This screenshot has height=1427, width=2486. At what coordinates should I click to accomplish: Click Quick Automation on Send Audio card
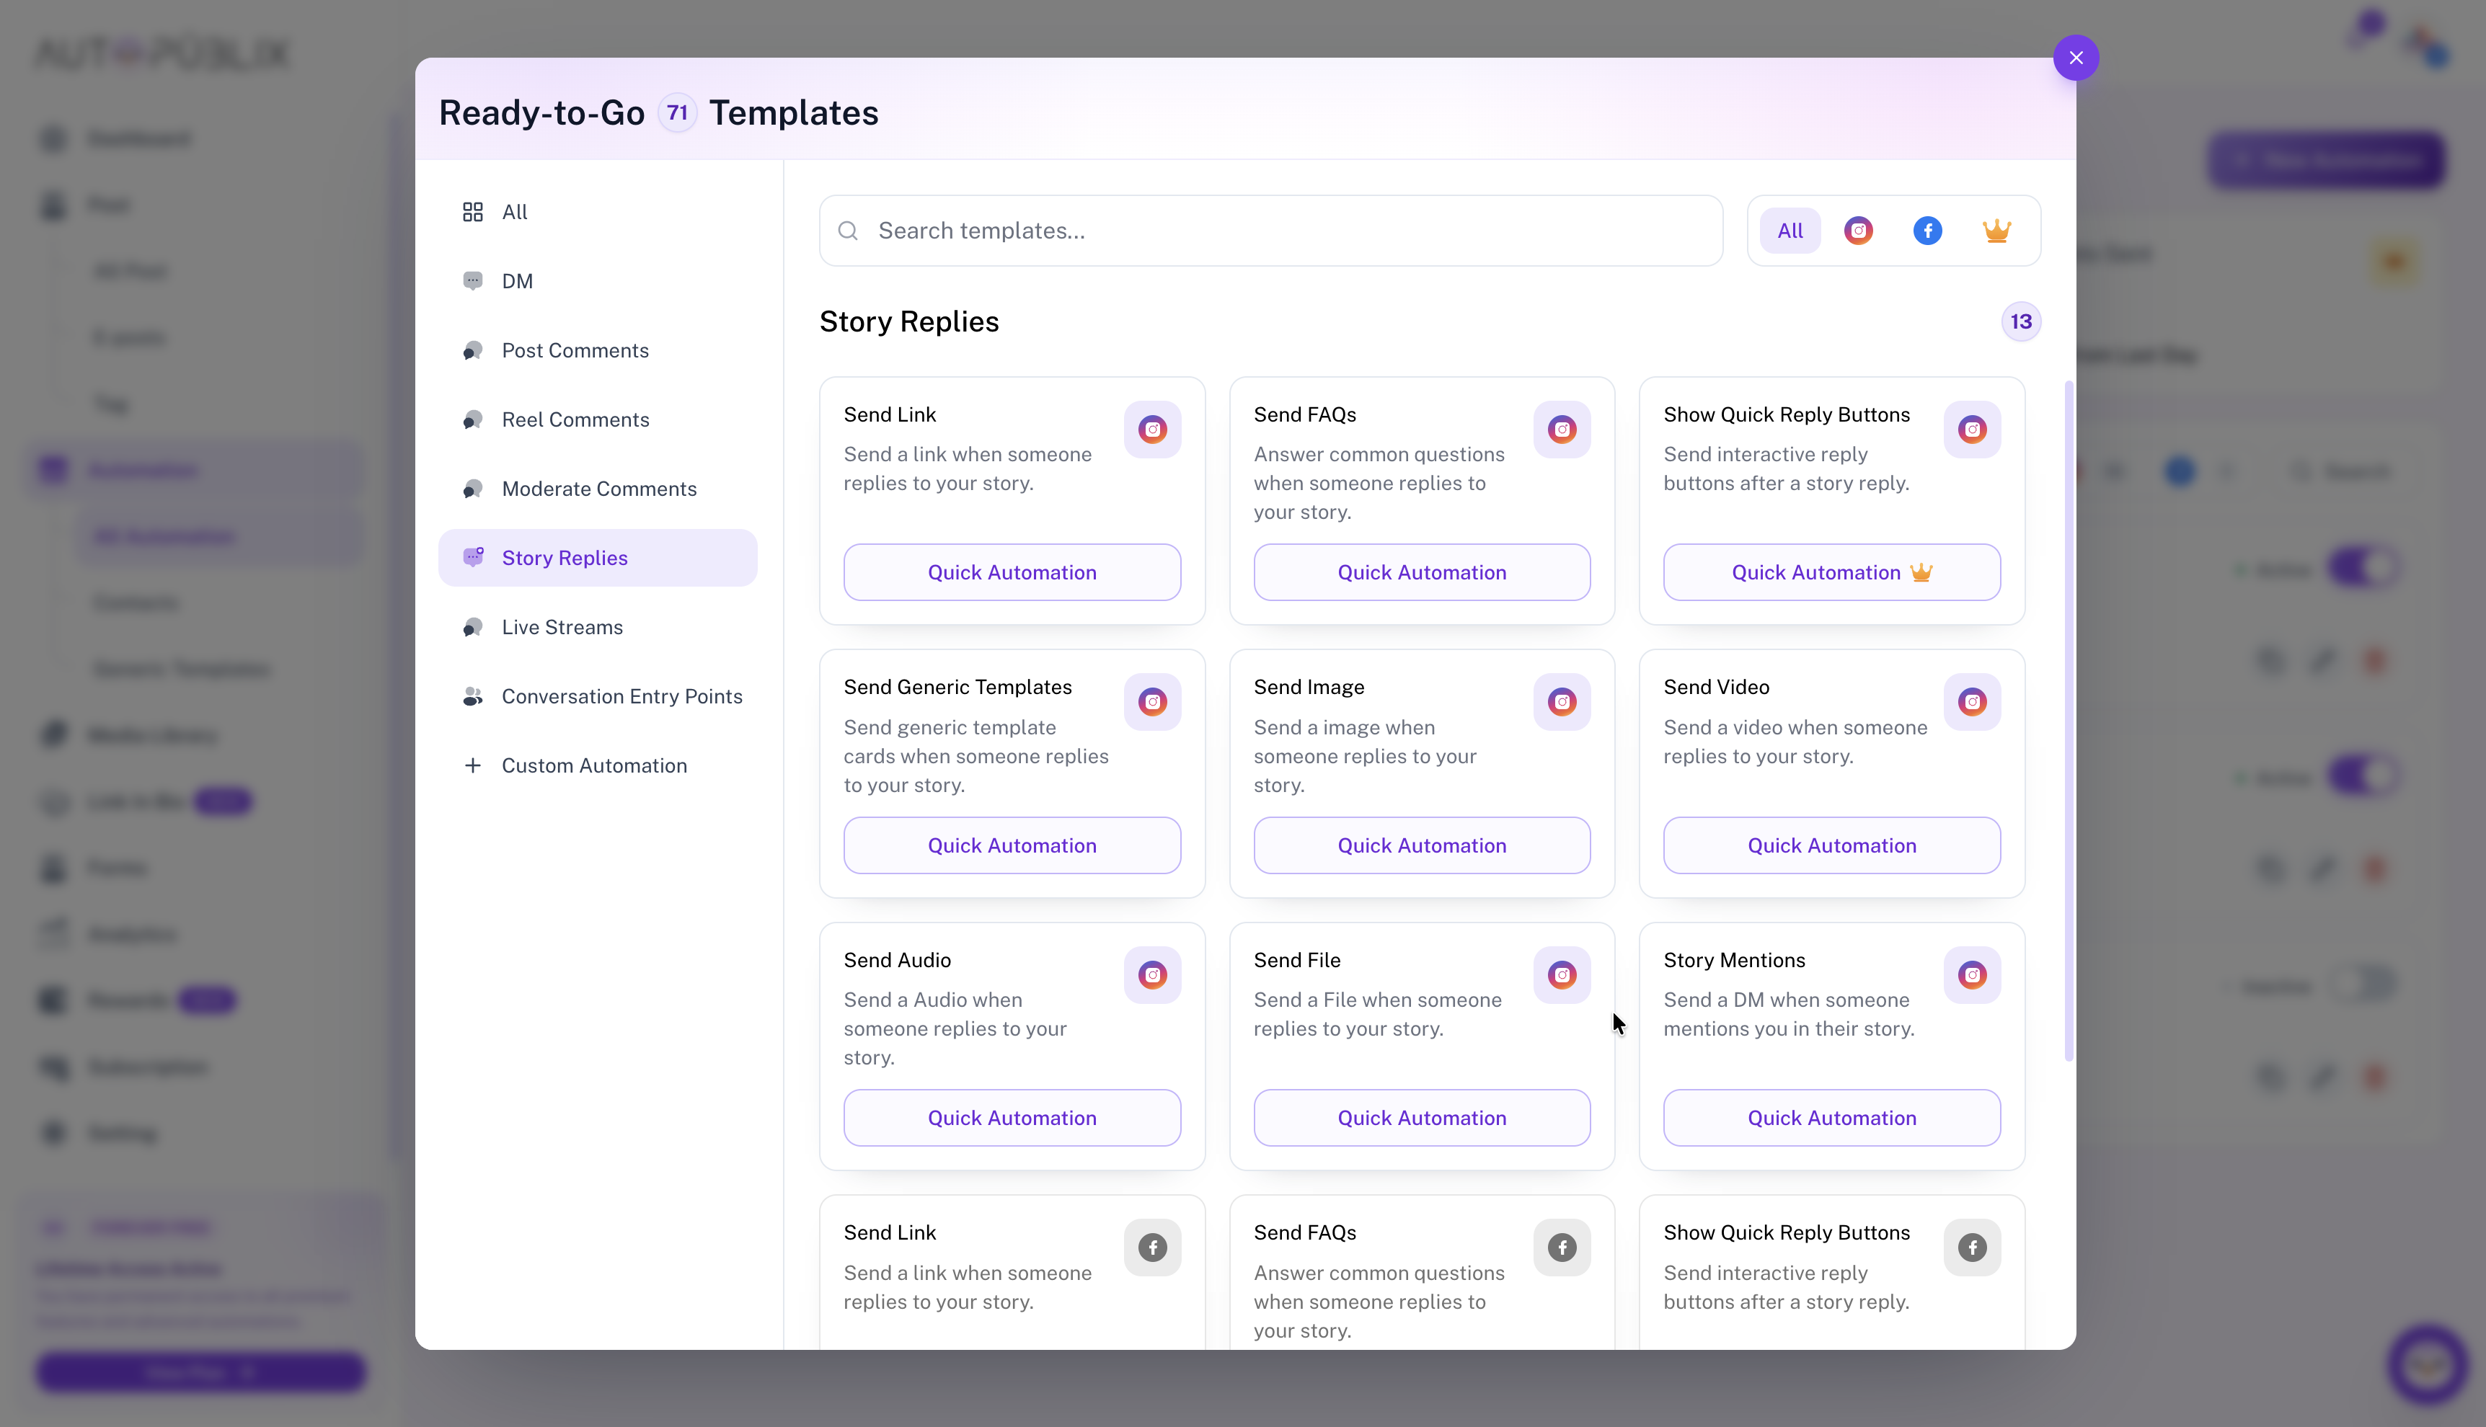1012,1117
